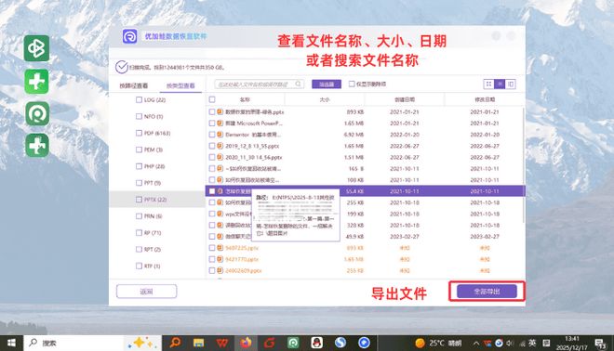614x351 pixels.
Task: Select the RP (71) type row
Action: pyautogui.click(x=157, y=232)
